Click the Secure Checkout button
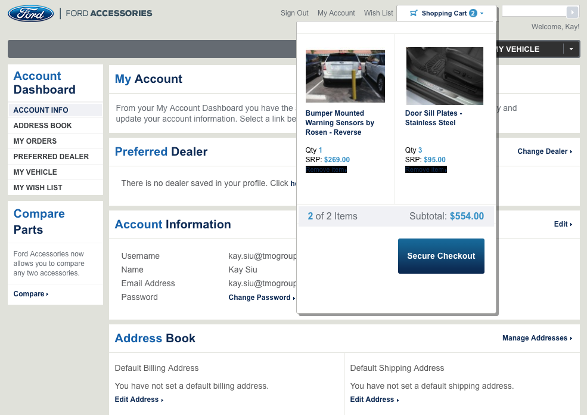The width and height of the screenshot is (587, 415). click(x=441, y=256)
